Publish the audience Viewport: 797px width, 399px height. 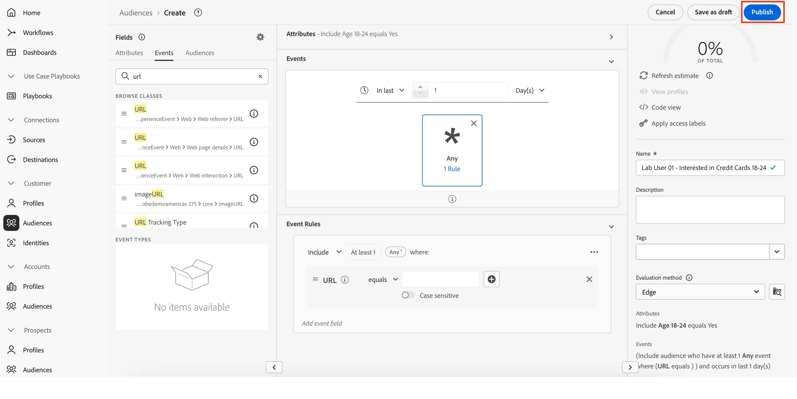762,12
